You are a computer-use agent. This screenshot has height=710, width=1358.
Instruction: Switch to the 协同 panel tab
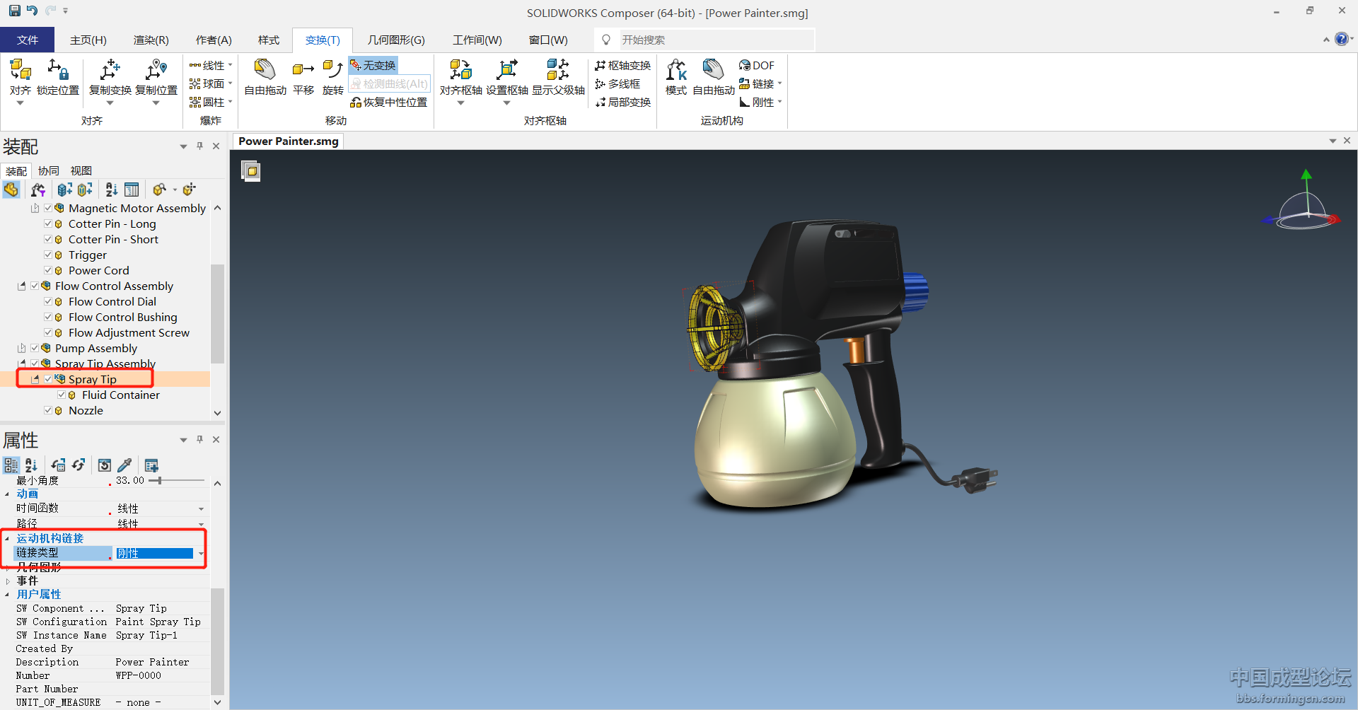tap(49, 170)
